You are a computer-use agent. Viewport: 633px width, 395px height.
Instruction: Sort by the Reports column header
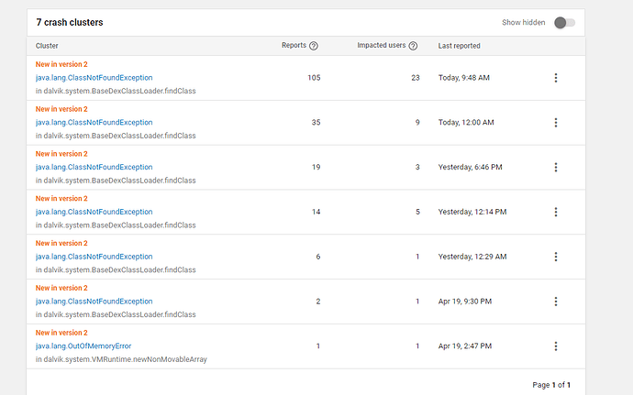[x=294, y=46]
